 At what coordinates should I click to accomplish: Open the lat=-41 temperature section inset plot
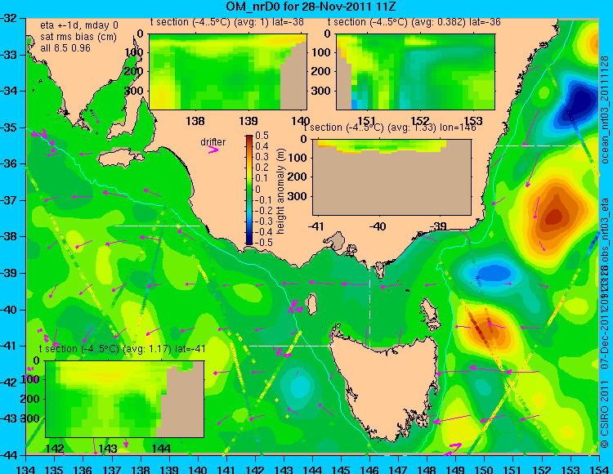pyautogui.click(x=125, y=399)
